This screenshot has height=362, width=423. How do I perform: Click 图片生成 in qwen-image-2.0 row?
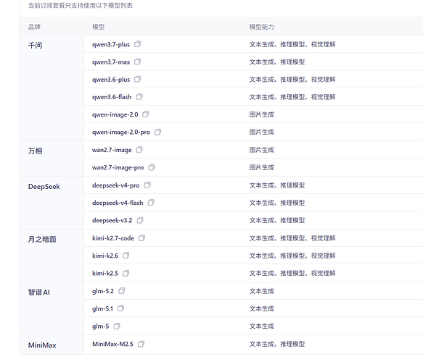point(262,114)
